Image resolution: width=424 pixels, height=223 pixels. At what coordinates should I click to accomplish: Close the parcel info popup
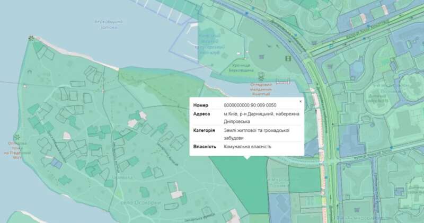[x=300, y=101]
